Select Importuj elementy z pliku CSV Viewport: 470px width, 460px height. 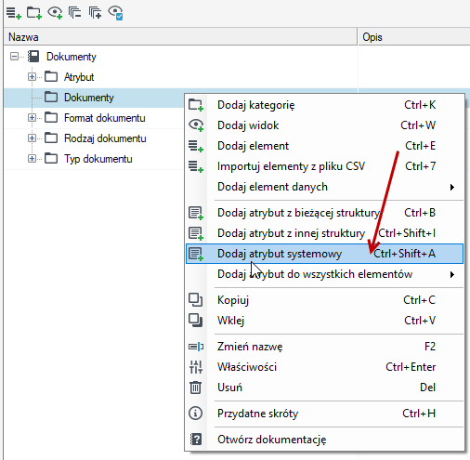[x=324, y=166]
